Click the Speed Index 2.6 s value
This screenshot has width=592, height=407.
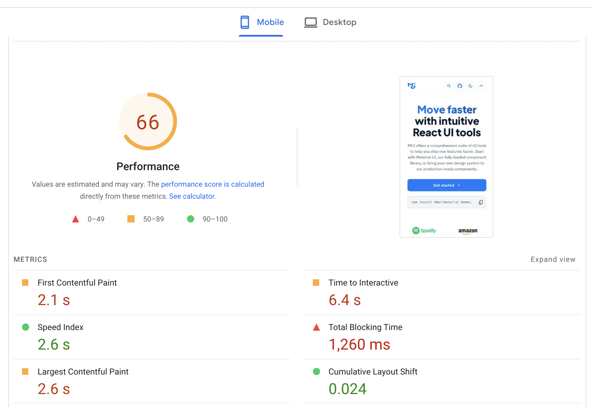[x=54, y=344]
